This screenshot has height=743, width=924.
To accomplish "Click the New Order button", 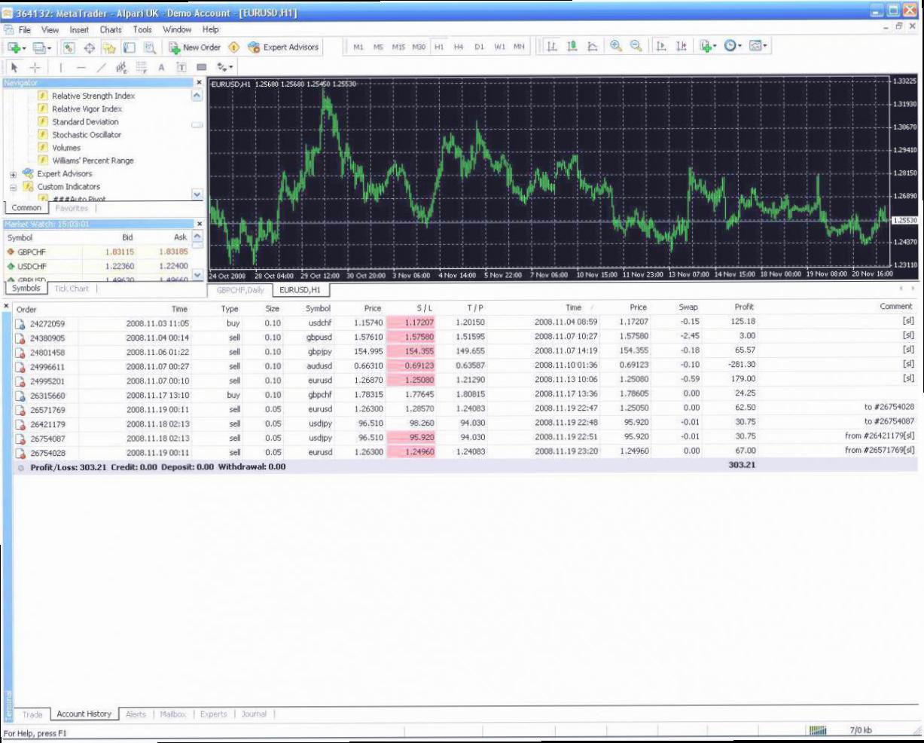I will [x=194, y=47].
